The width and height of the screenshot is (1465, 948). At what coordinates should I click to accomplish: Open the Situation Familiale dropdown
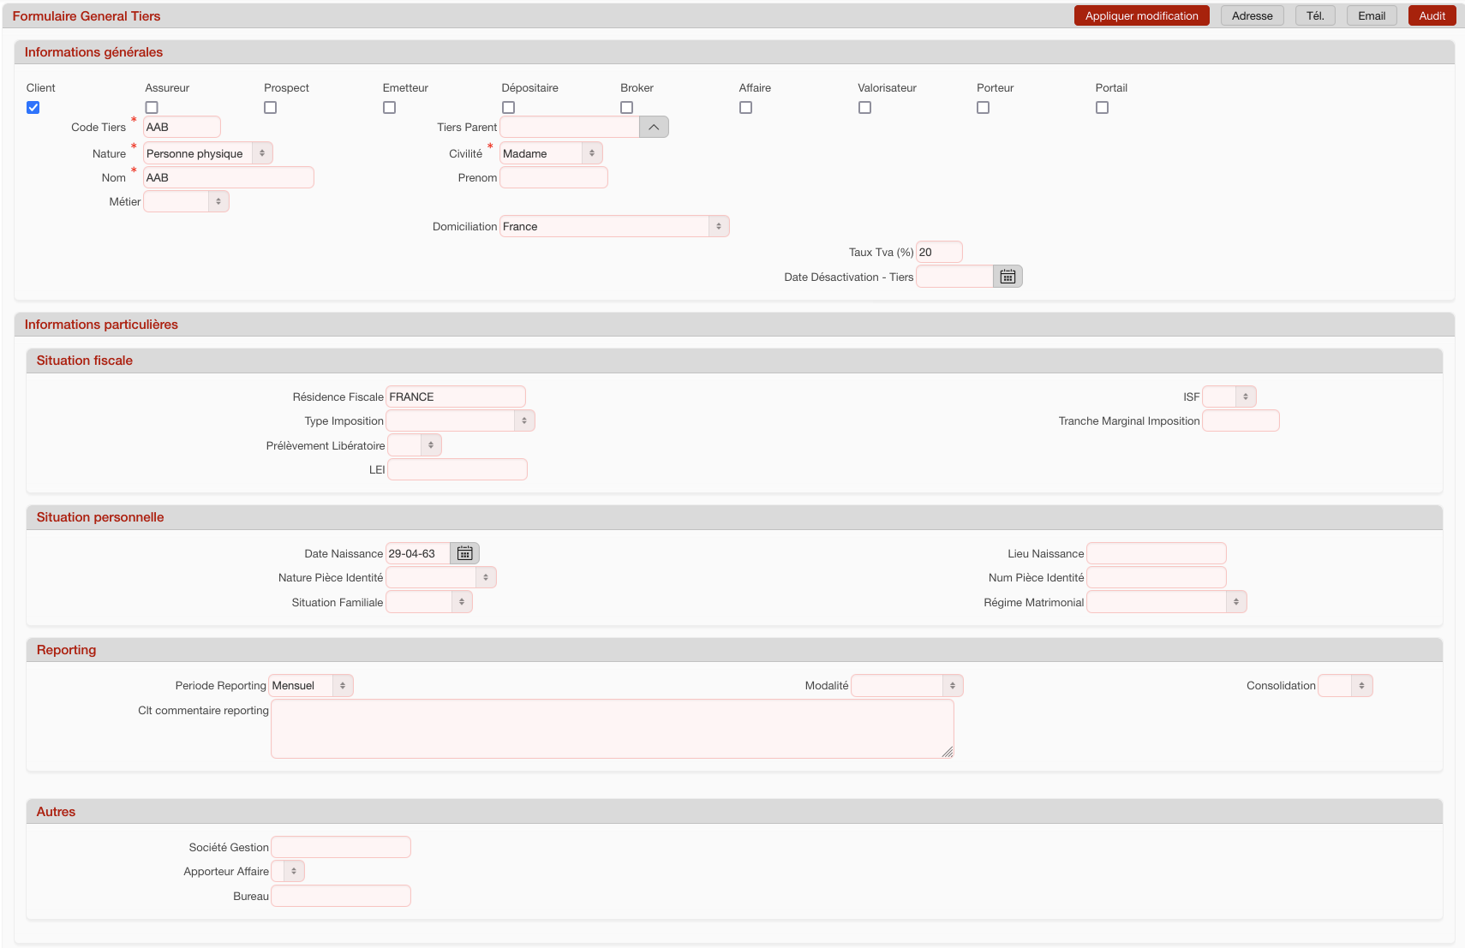coord(428,602)
